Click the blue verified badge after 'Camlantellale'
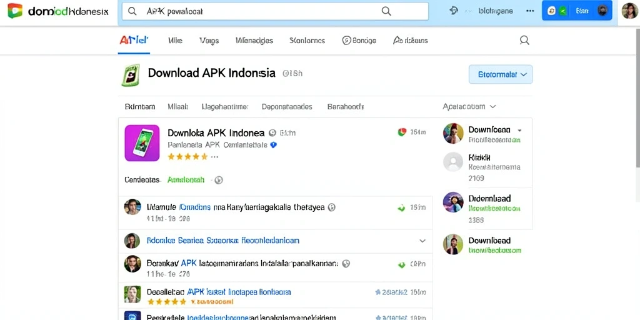Image resolution: width=640 pixels, height=320 pixels. (x=274, y=145)
